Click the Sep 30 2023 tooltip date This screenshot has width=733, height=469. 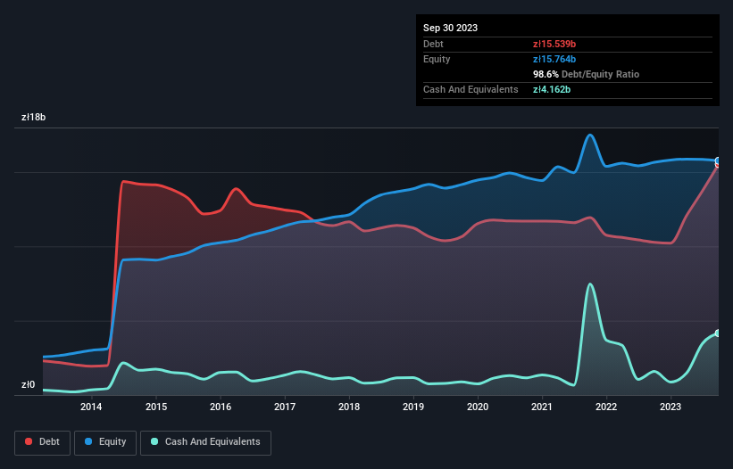450,28
